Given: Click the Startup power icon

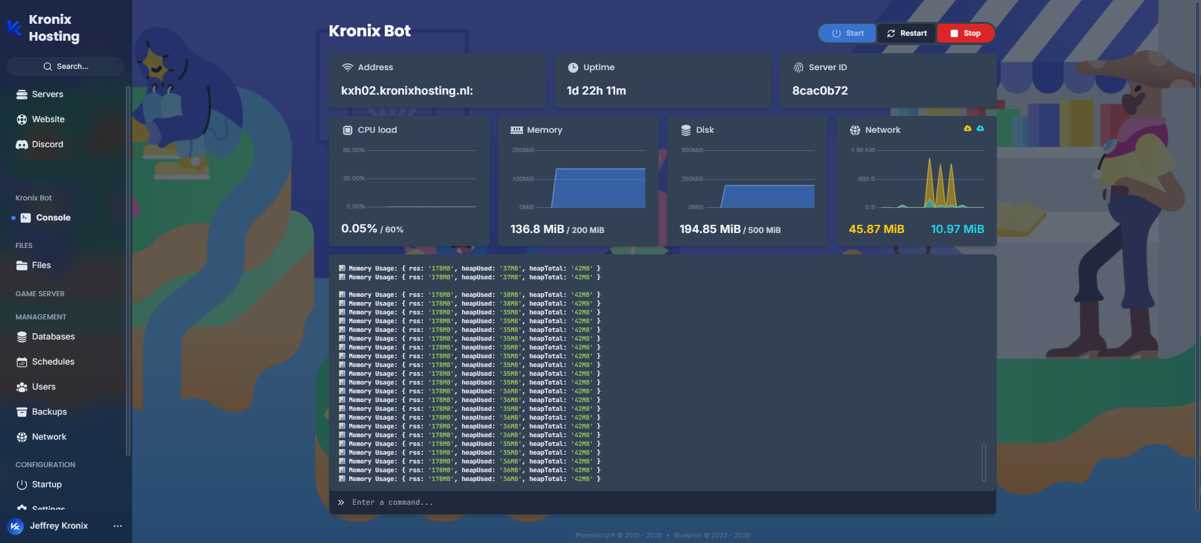Looking at the screenshot, I should point(22,485).
